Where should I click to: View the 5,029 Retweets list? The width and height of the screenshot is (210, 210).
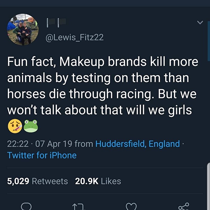pyautogui.click(x=38, y=181)
